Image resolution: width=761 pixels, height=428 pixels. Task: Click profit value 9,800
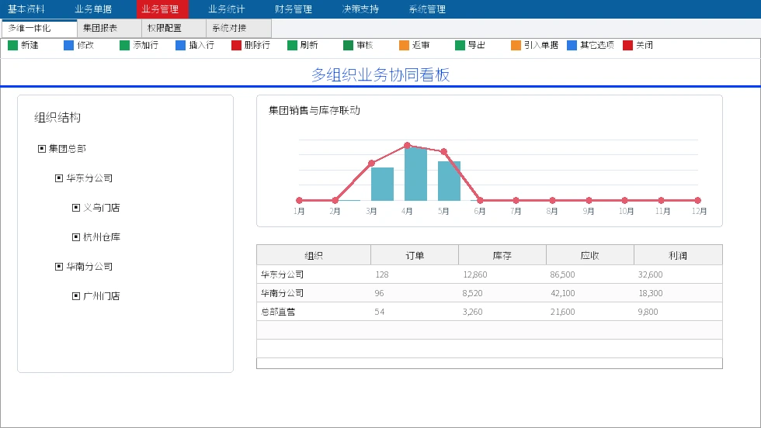click(x=648, y=312)
